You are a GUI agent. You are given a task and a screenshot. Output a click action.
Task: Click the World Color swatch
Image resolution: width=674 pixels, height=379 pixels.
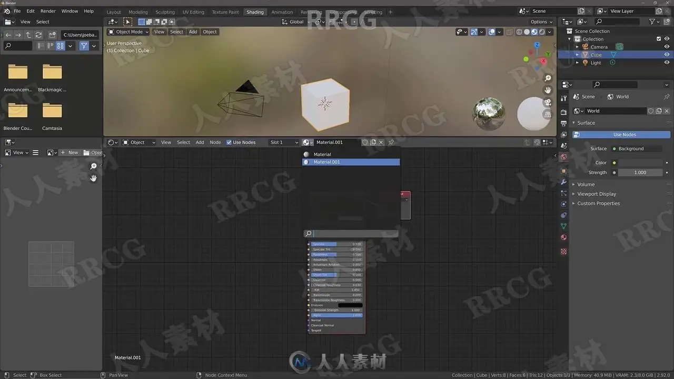(x=640, y=163)
